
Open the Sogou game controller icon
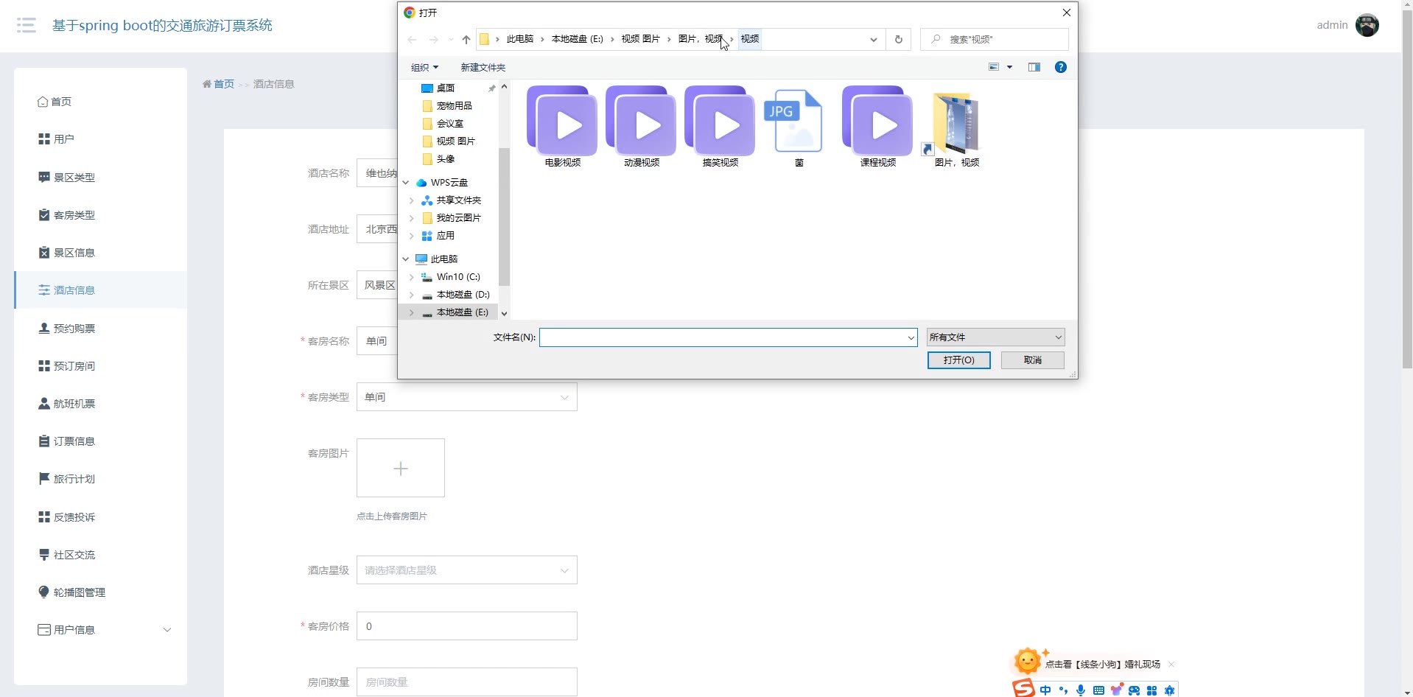pos(1134,690)
